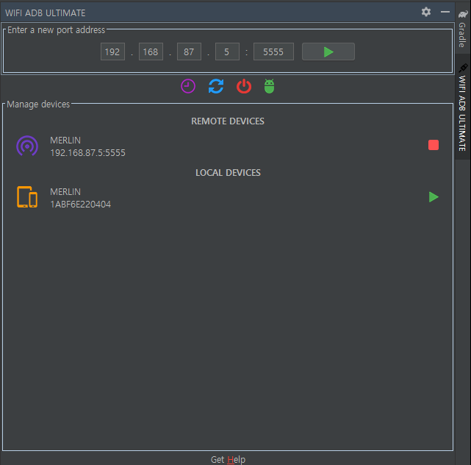The image size is (471, 465).
Task: Click the LOCAL DEVICES heading
Action: (228, 173)
